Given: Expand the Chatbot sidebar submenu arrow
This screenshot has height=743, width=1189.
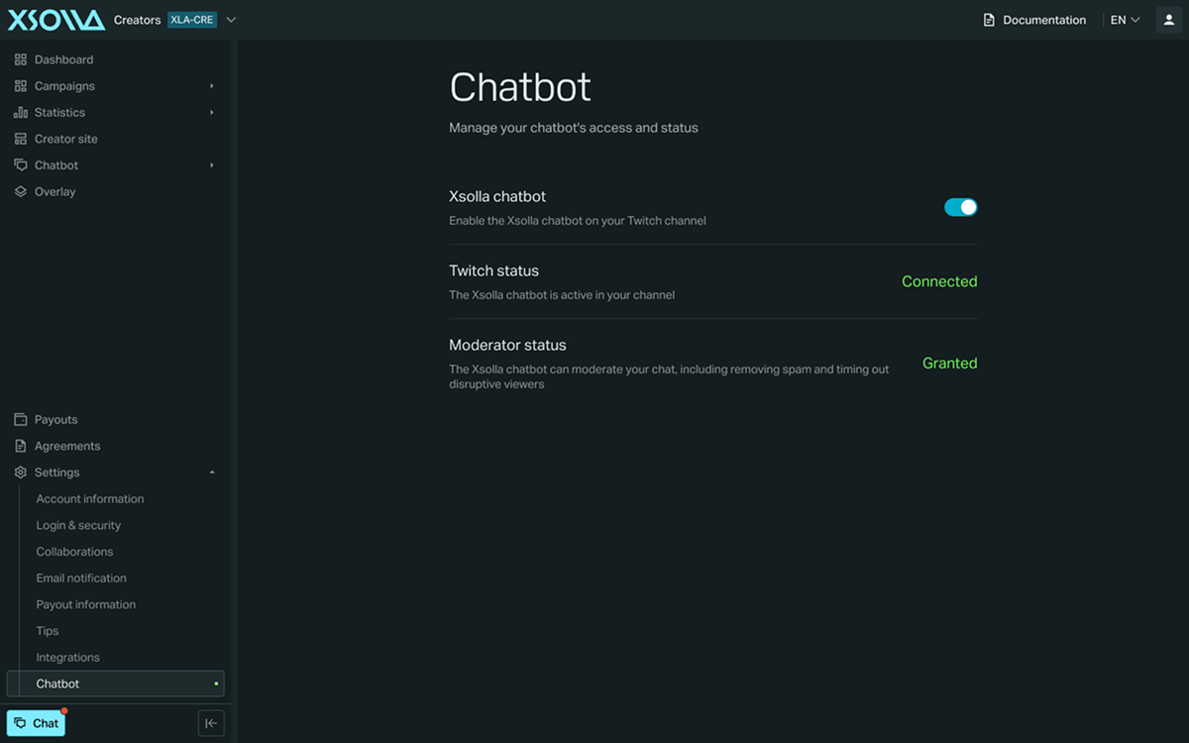Looking at the screenshot, I should [212, 165].
